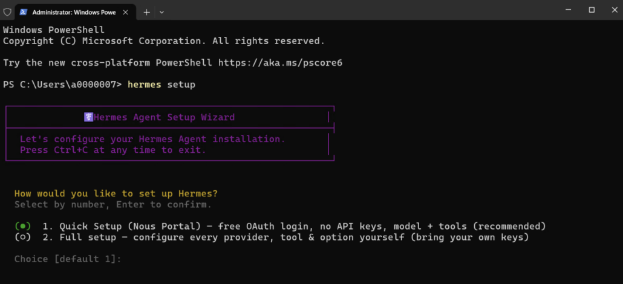Click the 'Quick Setup (Nous Portal)' option text
Viewport: 623px width, 284px height.
click(x=131, y=227)
